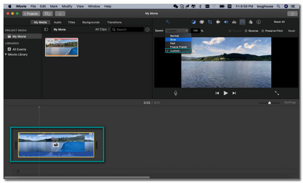Show the clip information icon
This screenshot has height=183, width=303.
(259, 22)
